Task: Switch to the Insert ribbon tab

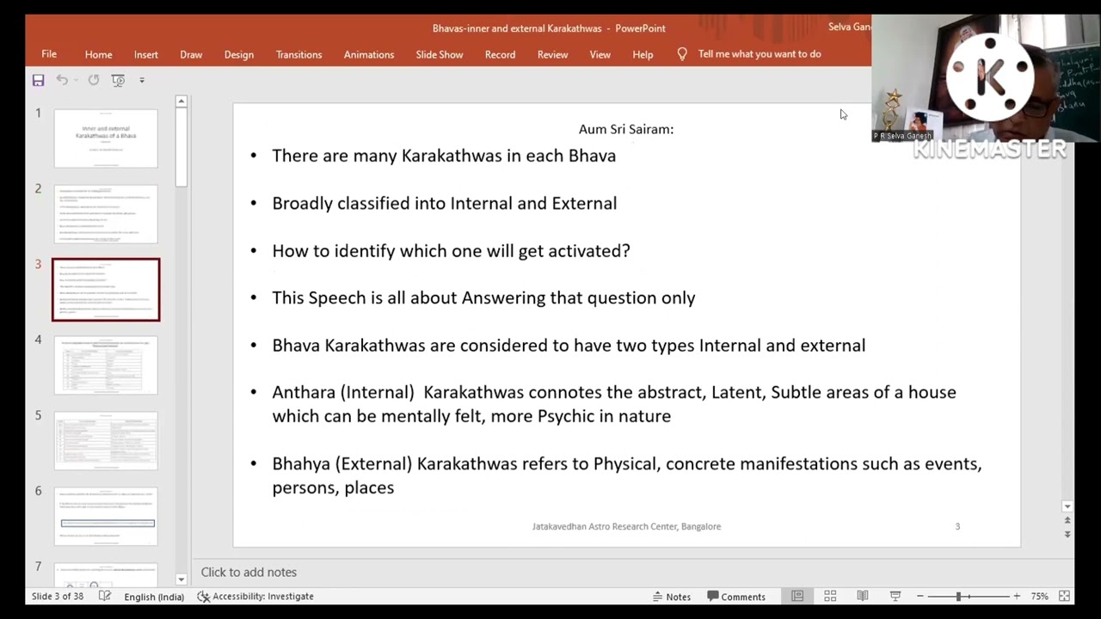Action: [x=145, y=54]
